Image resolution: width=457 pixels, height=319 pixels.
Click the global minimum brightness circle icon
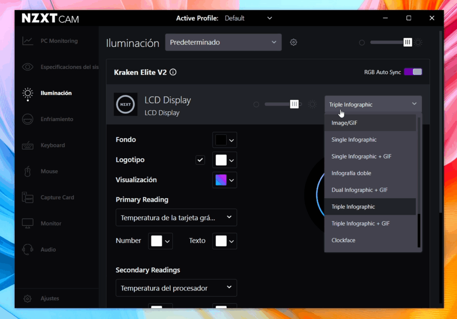[x=362, y=43]
